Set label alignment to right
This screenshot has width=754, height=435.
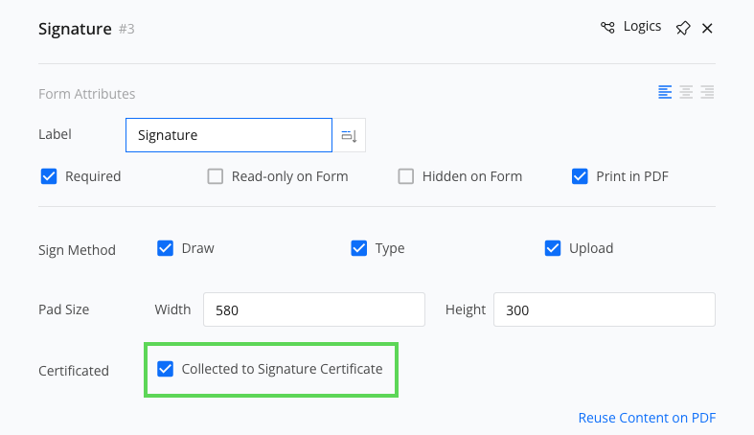pyautogui.click(x=707, y=92)
